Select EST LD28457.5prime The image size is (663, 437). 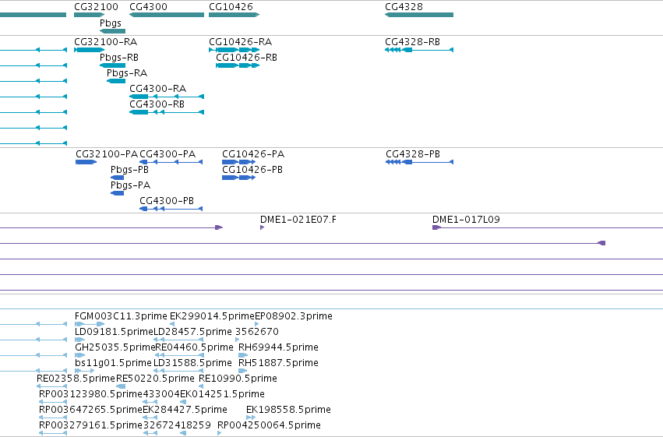[x=178, y=340]
